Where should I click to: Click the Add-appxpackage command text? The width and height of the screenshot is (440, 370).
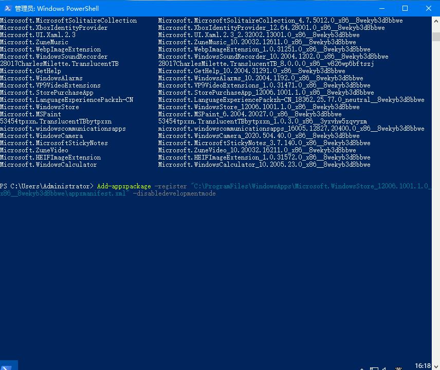tap(124, 186)
